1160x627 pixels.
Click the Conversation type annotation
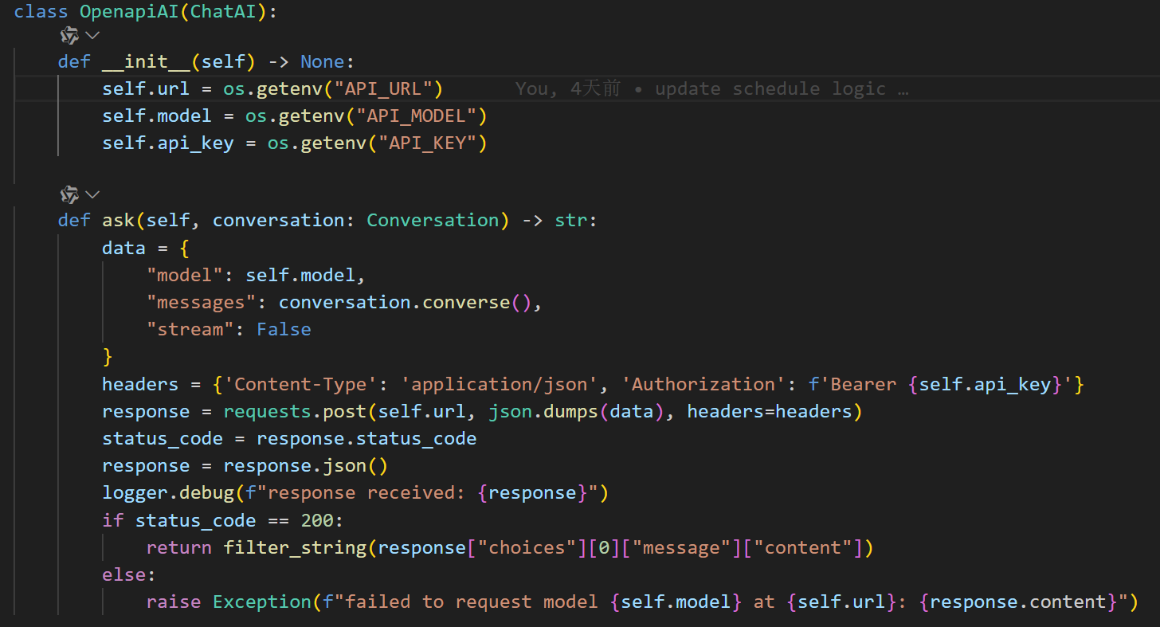pyautogui.click(x=433, y=221)
